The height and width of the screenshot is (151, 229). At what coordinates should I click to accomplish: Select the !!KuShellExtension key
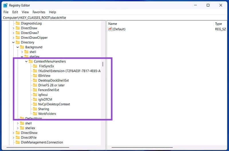tap(69, 71)
